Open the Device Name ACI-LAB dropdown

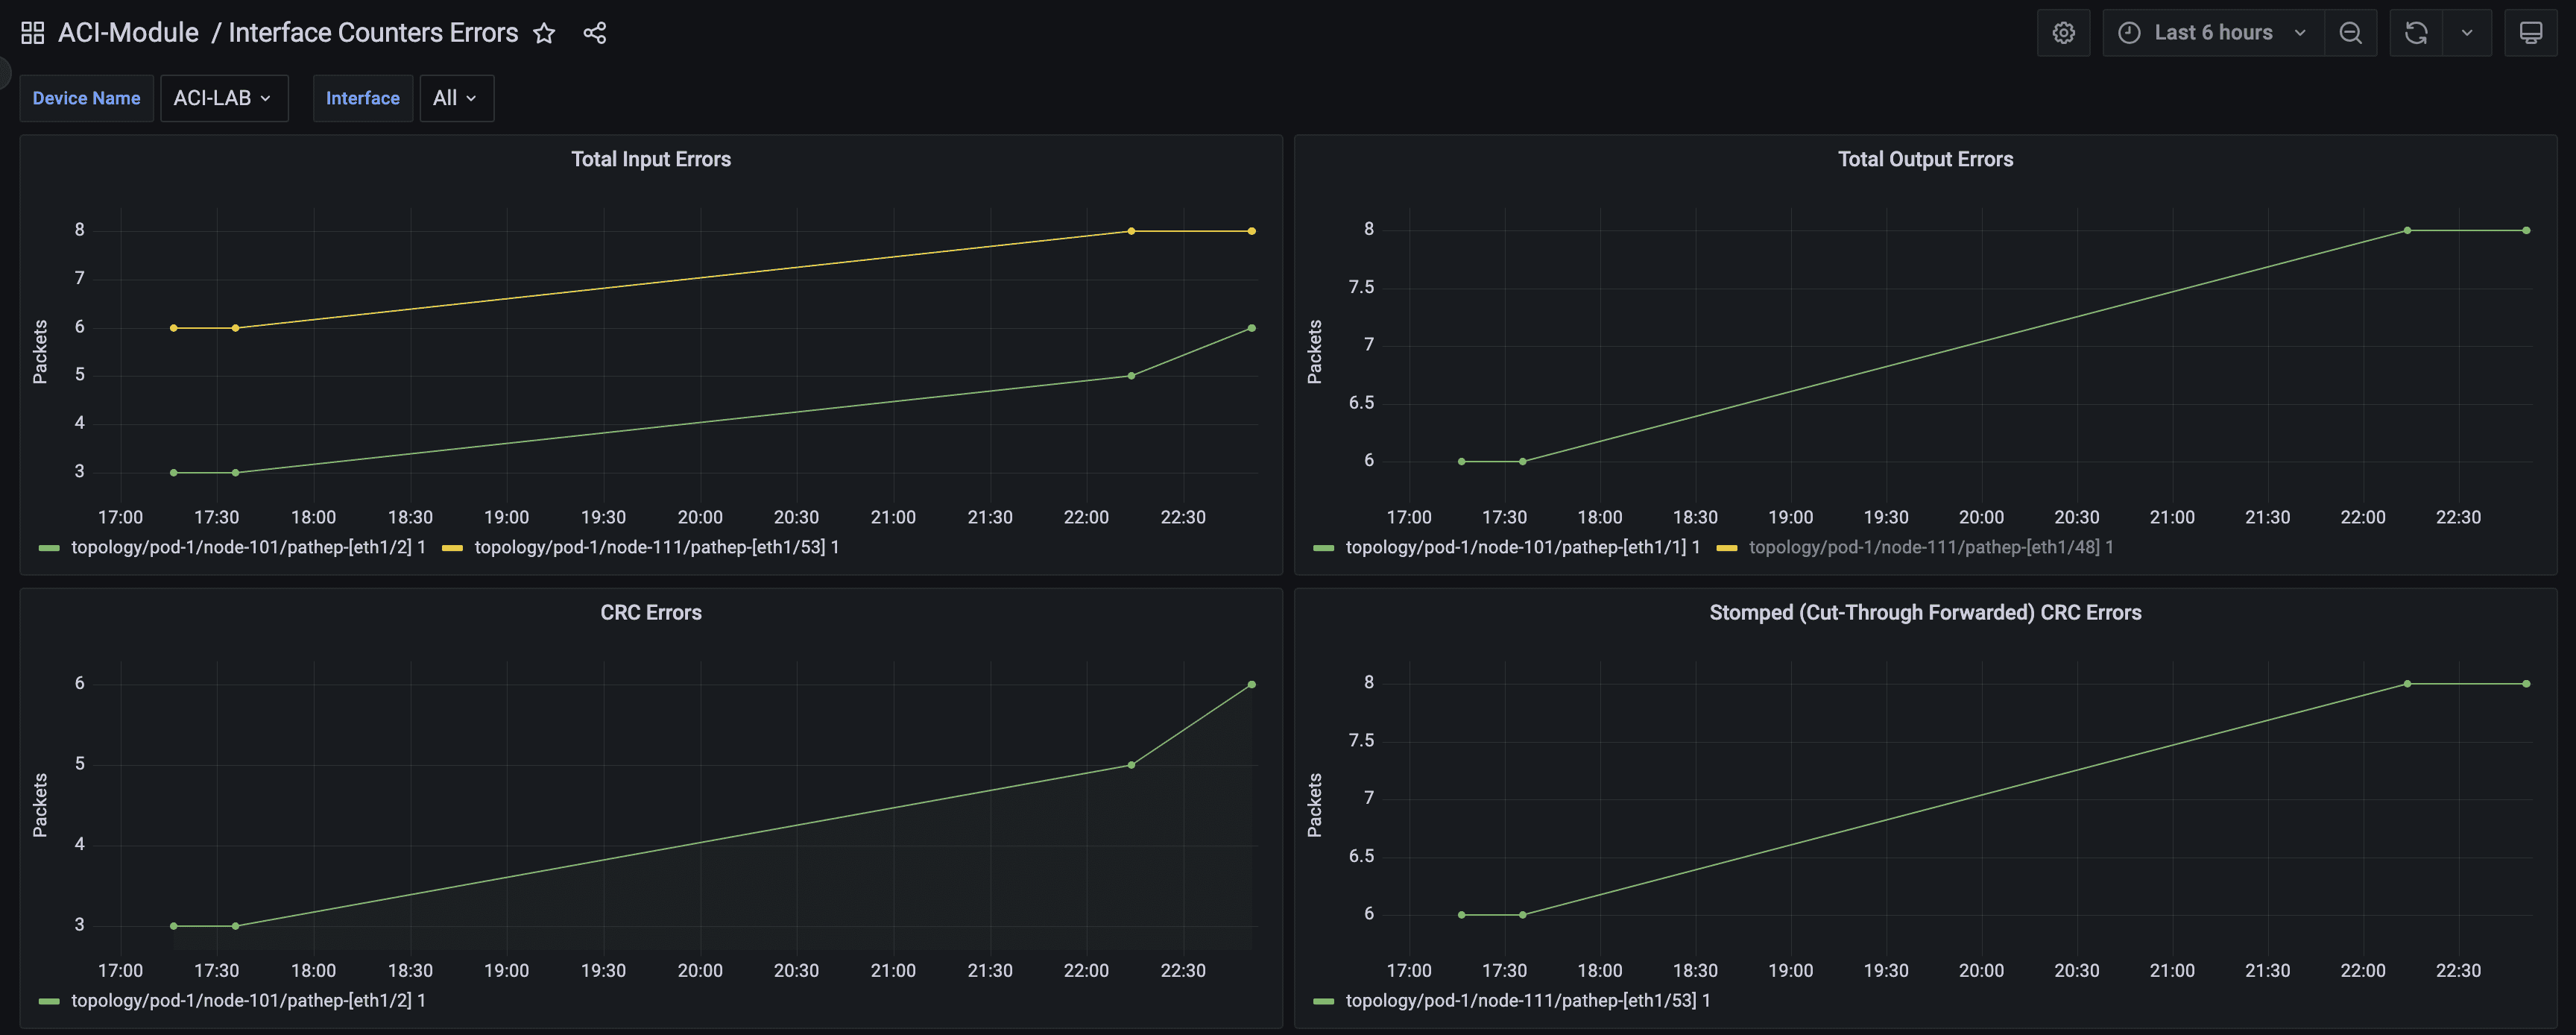223,98
